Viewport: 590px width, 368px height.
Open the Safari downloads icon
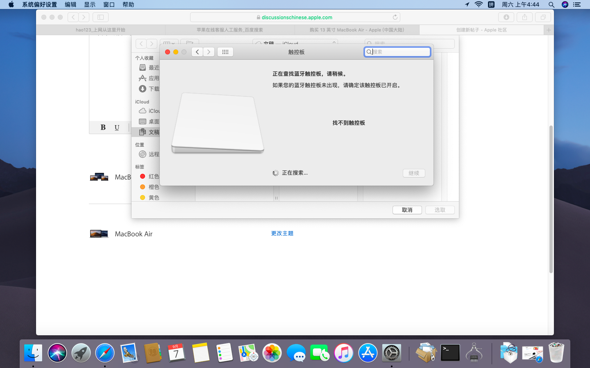506,17
